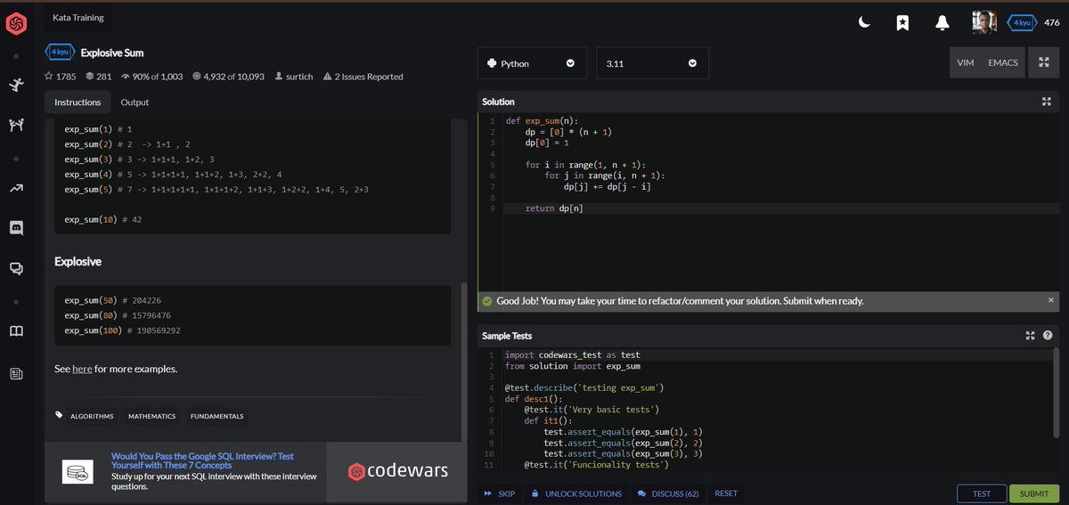Click the SUBMIT button
Image resolution: width=1069 pixels, height=505 pixels.
point(1034,493)
